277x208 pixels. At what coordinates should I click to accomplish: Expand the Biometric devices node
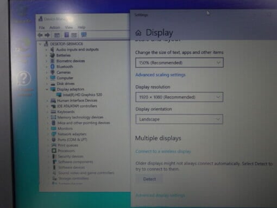(x=47, y=61)
